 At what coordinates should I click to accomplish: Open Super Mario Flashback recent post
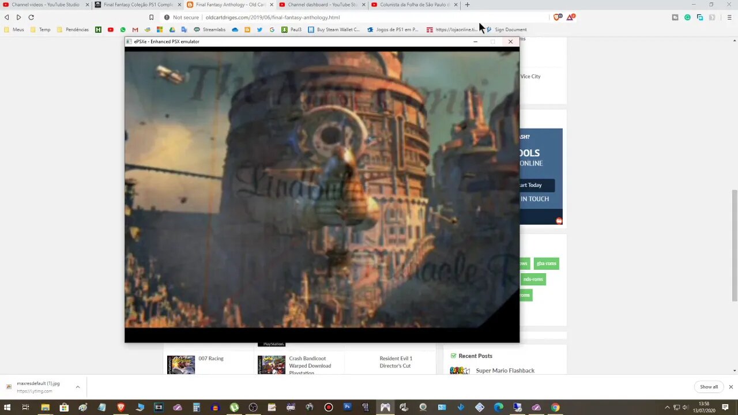point(505,371)
